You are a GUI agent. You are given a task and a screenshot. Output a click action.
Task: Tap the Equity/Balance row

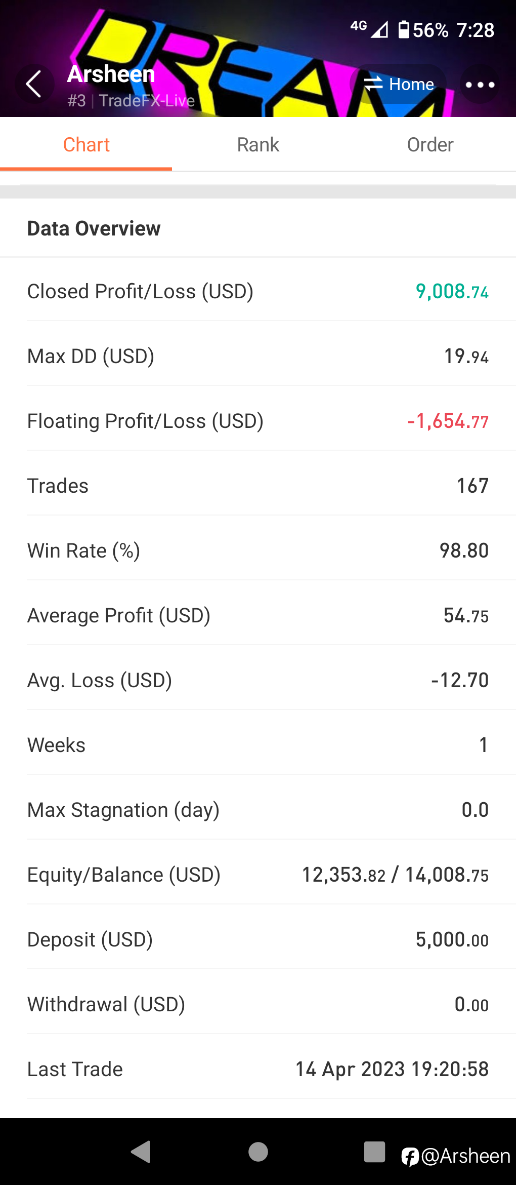coord(258,875)
